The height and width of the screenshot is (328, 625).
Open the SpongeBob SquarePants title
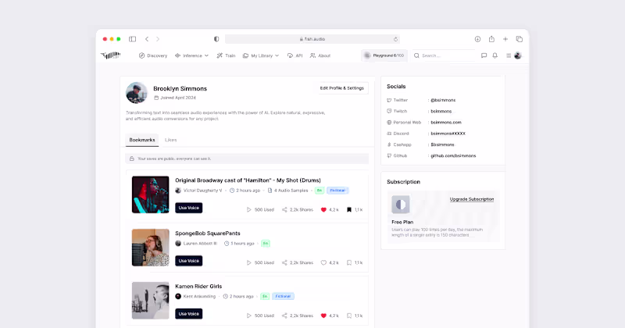208,234
